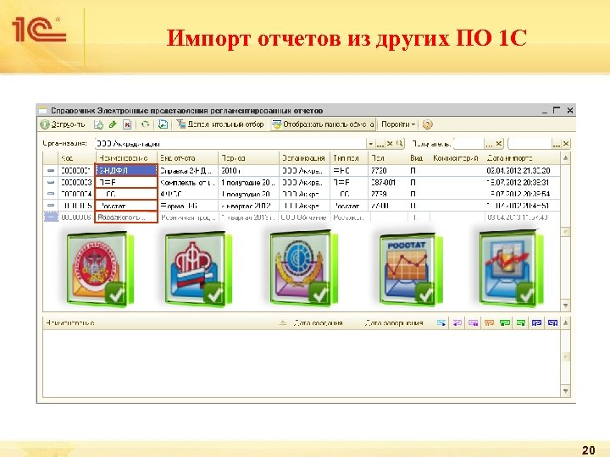Sort by the upper table's Наименование column header

[126, 158]
